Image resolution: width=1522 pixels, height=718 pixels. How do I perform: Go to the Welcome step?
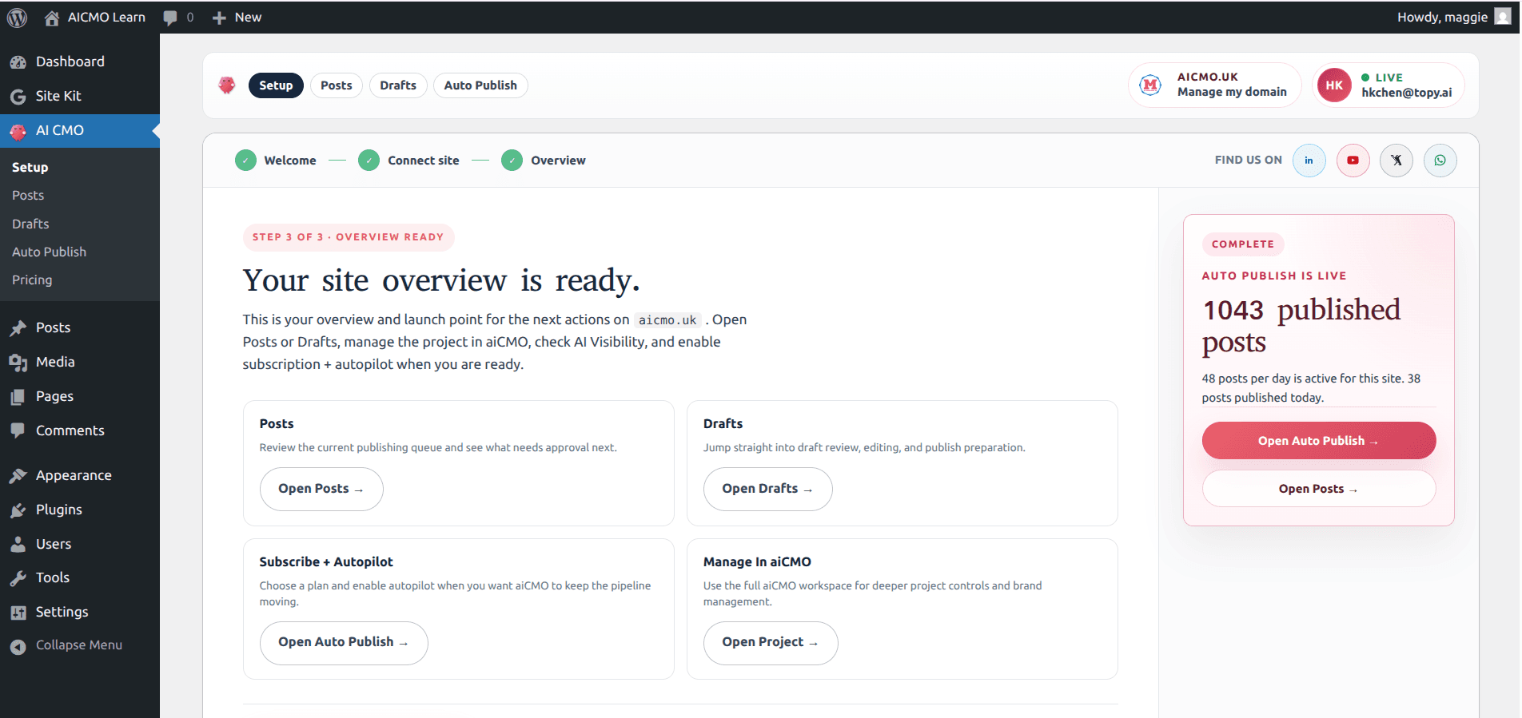[276, 161]
